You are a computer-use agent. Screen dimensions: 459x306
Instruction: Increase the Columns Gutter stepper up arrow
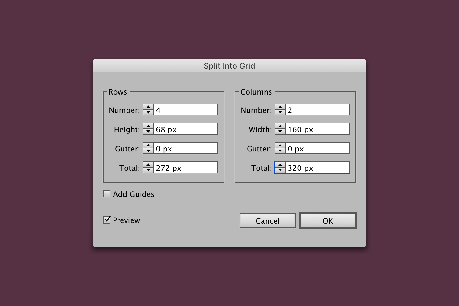click(x=280, y=146)
